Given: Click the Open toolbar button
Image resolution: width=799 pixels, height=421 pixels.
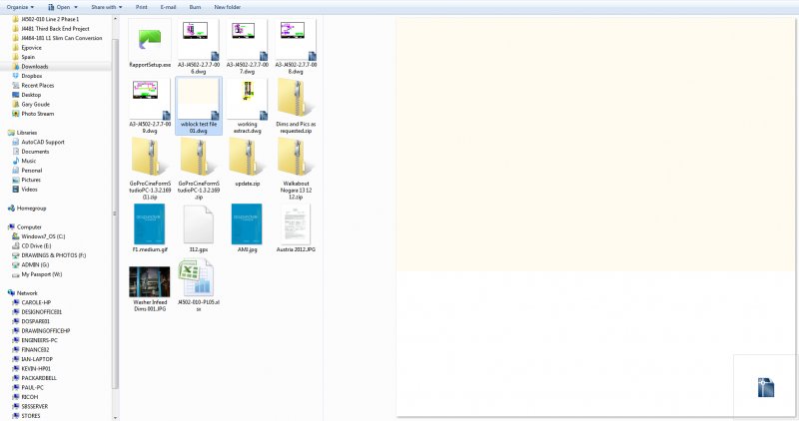Looking at the screenshot, I should tap(59, 7).
